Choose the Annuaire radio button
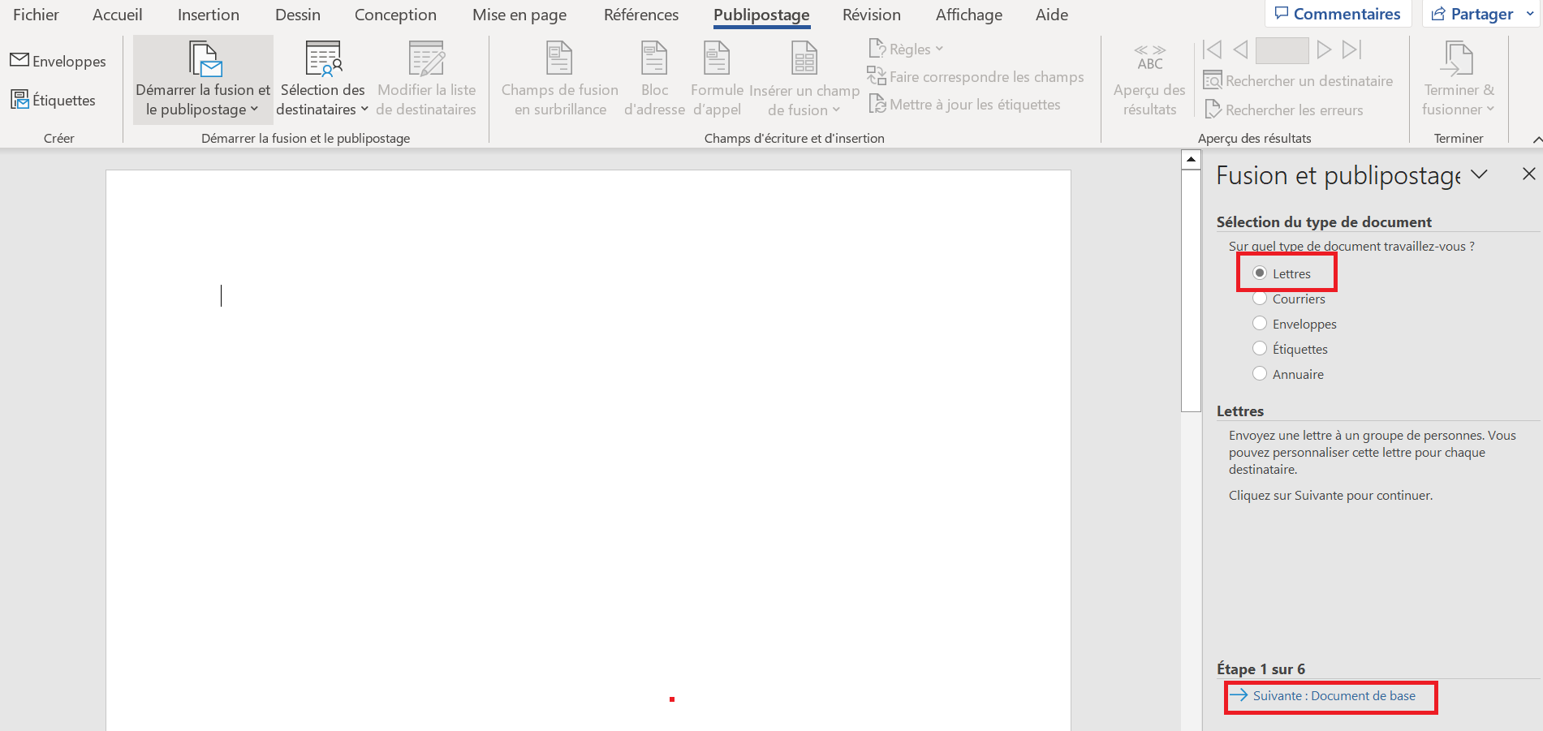 [x=1260, y=374]
